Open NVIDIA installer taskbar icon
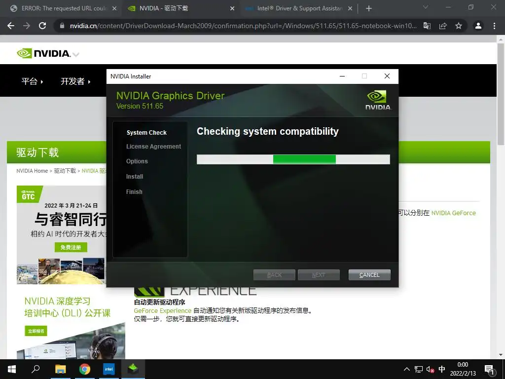Viewport: 505px width, 379px height. pyautogui.click(x=133, y=369)
